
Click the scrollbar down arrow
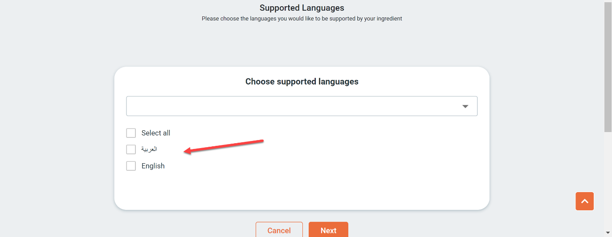pyautogui.click(x=608, y=233)
